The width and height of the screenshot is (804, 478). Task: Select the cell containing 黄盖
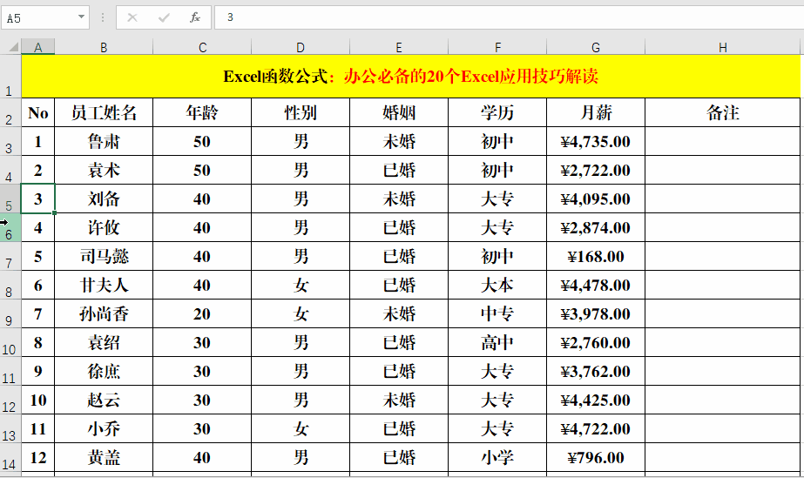pos(104,456)
